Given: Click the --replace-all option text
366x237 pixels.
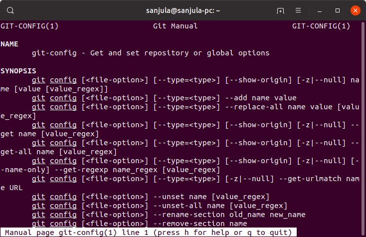Looking at the screenshot, I should (254, 107).
